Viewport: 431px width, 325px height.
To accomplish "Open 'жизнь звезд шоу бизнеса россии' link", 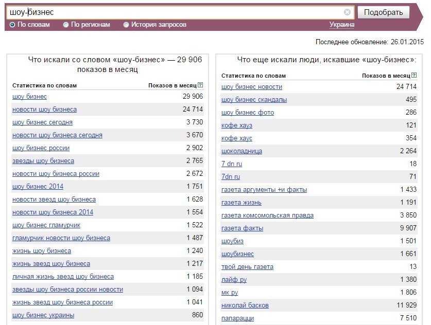I will 62,302.
